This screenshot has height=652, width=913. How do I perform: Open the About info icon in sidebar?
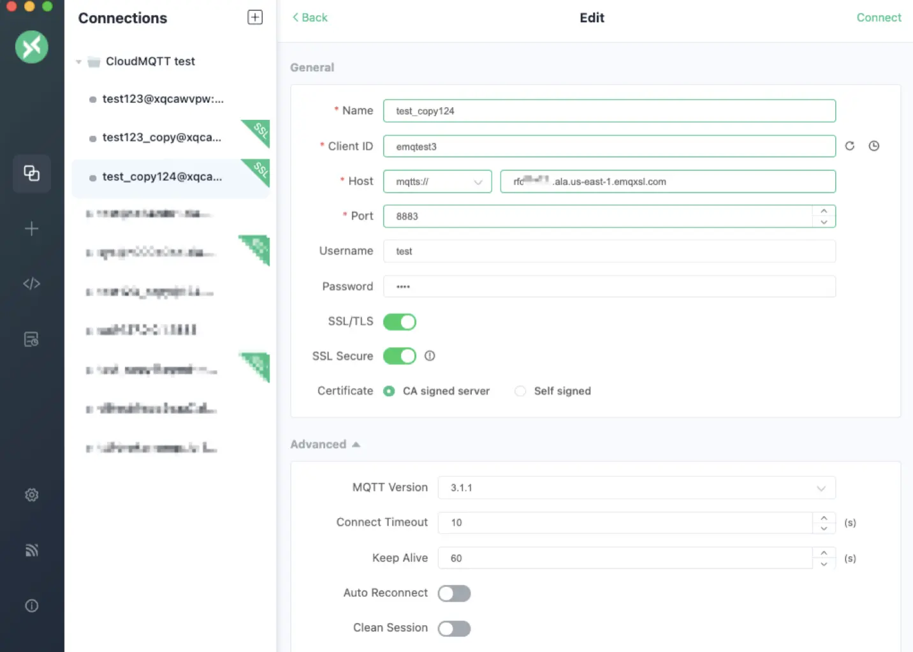coord(31,605)
